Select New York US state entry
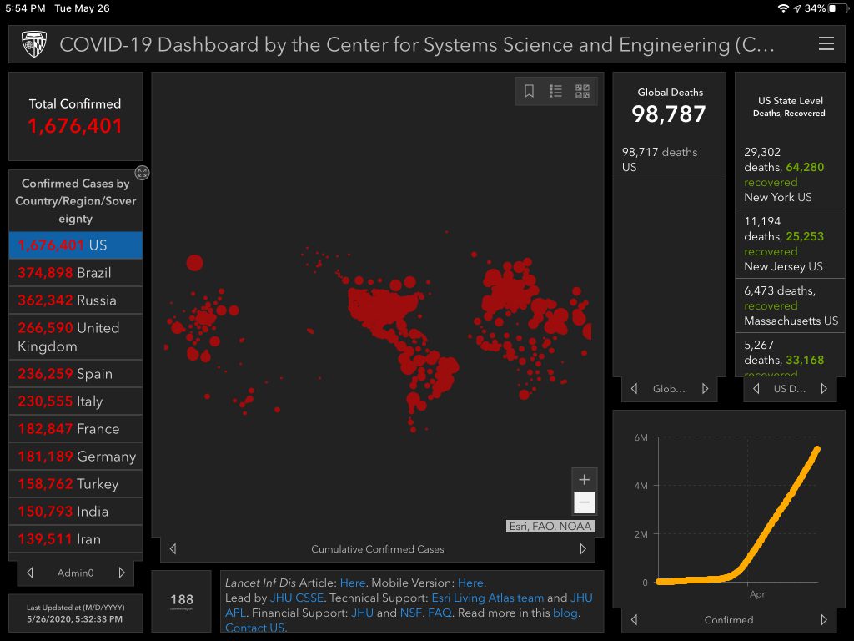 pyautogui.click(x=789, y=174)
